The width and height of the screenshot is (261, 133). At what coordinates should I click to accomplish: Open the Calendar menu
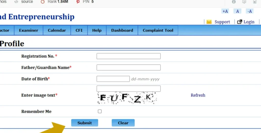point(57,30)
